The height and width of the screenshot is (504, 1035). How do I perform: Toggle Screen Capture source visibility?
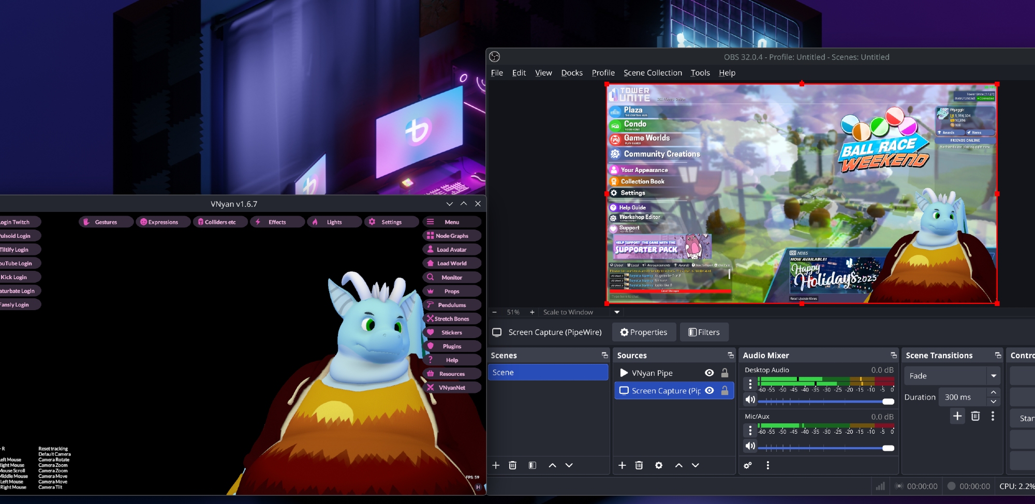coord(709,391)
